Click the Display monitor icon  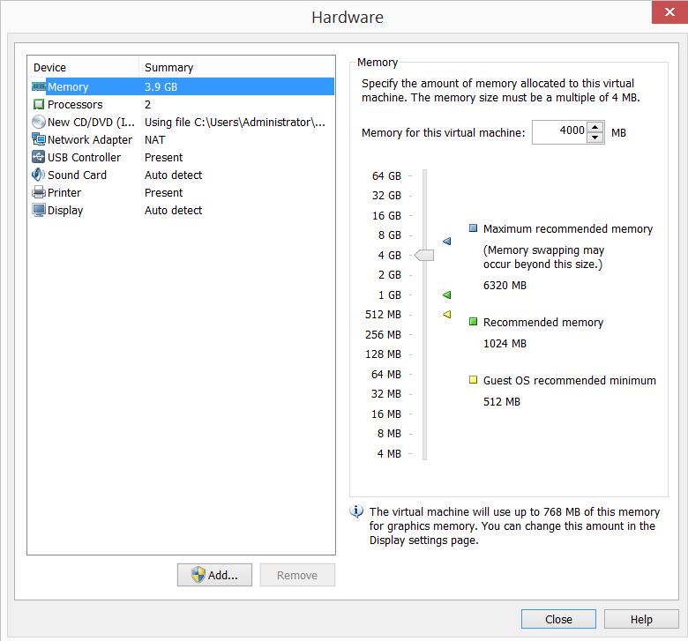point(39,211)
